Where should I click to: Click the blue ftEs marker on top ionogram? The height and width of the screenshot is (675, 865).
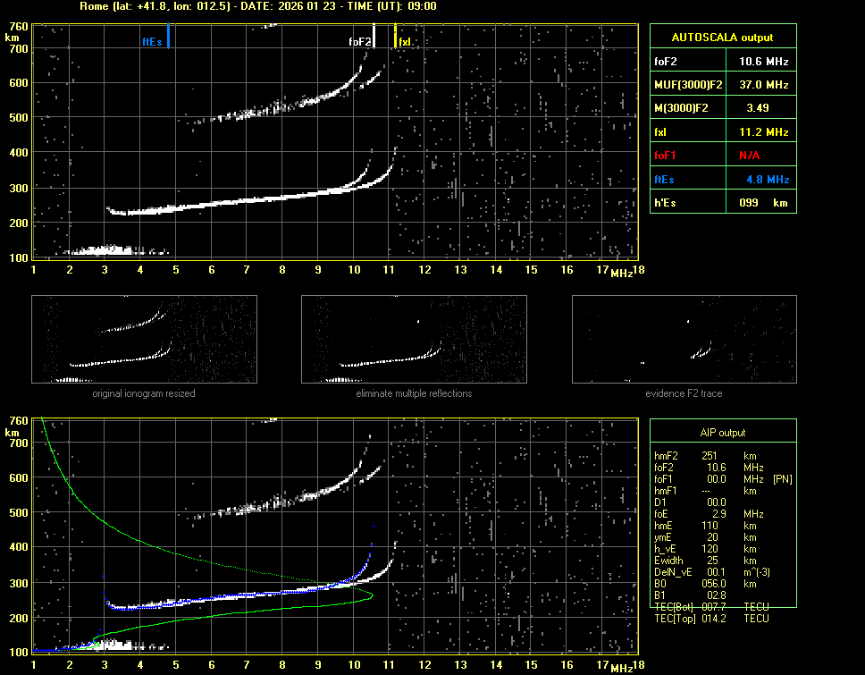pos(168,37)
